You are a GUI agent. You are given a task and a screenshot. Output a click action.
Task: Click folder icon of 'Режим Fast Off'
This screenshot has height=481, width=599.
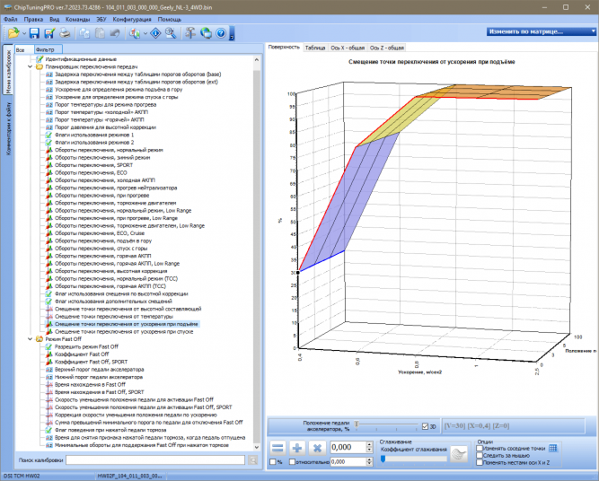tap(40, 339)
